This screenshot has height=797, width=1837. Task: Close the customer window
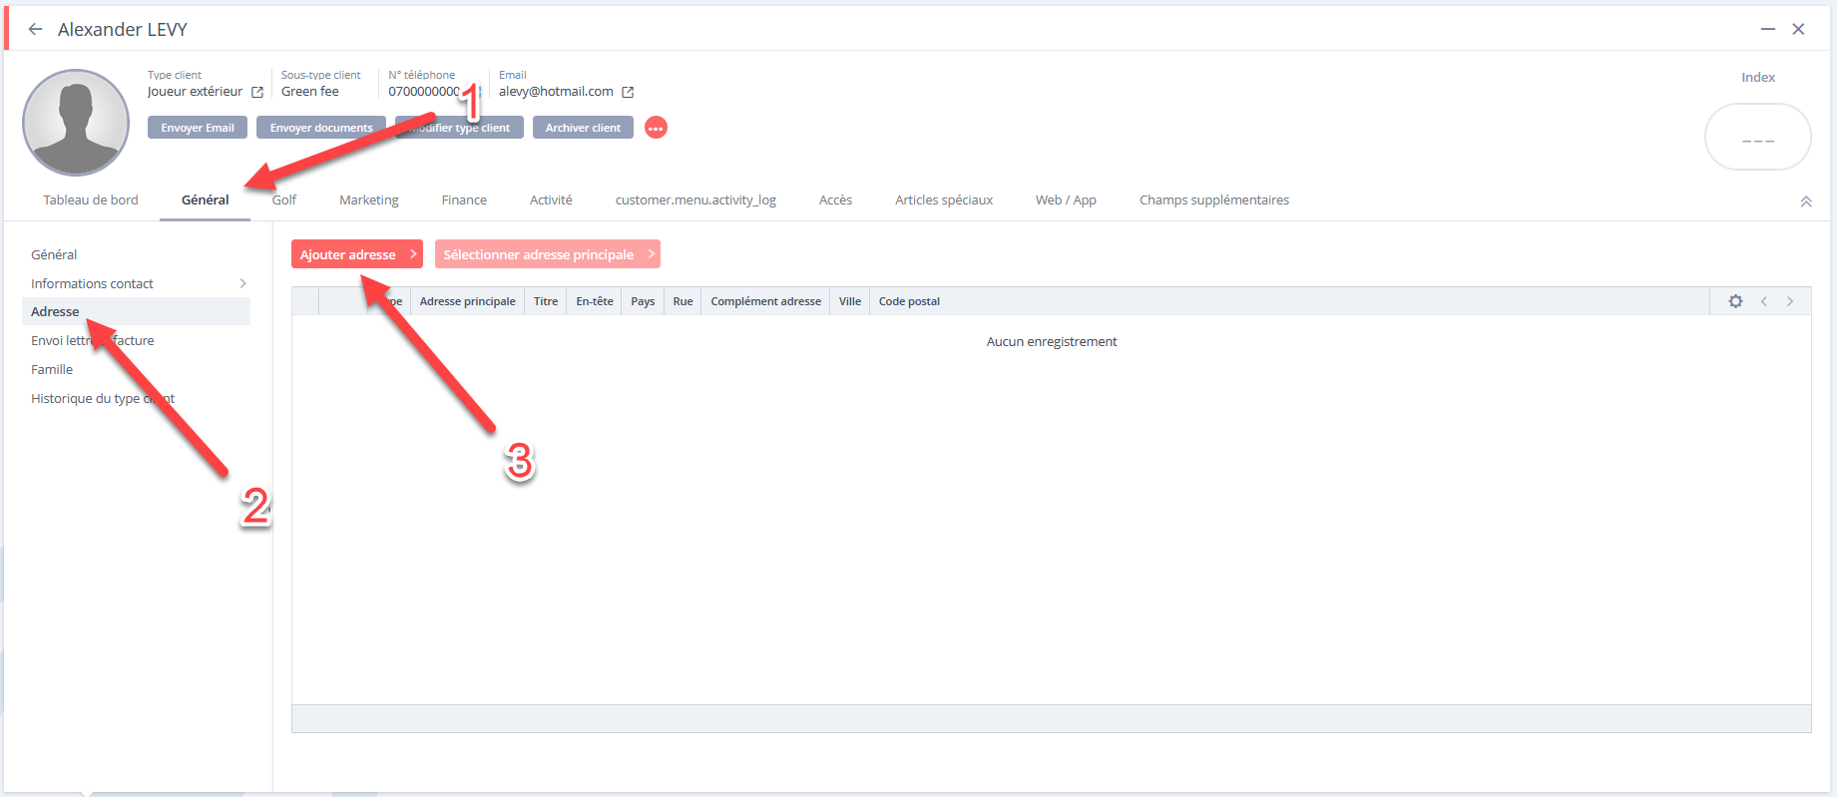(1798, 29)
